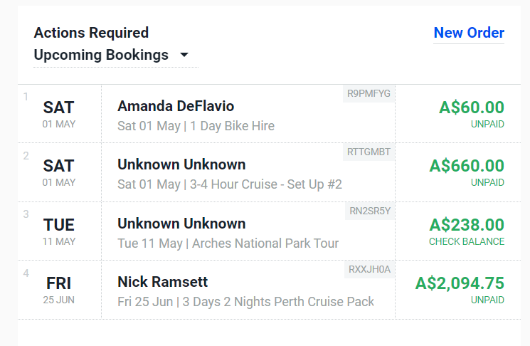Click the A$660.00 unpaid amount
530x346 pixels.
(466, 166)
